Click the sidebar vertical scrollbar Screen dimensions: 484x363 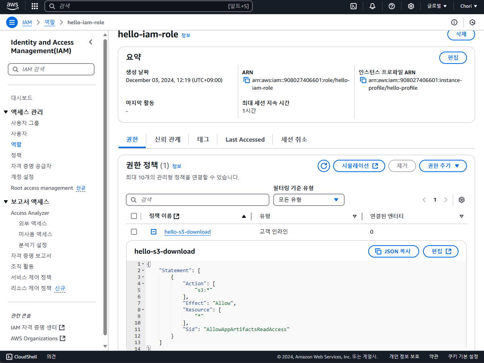[105, 187]
